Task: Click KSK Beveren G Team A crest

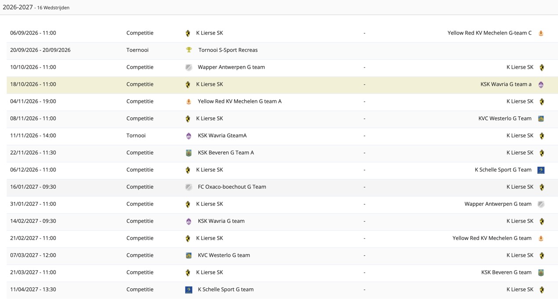Action: pyautogui.click(x=189, y=153)
